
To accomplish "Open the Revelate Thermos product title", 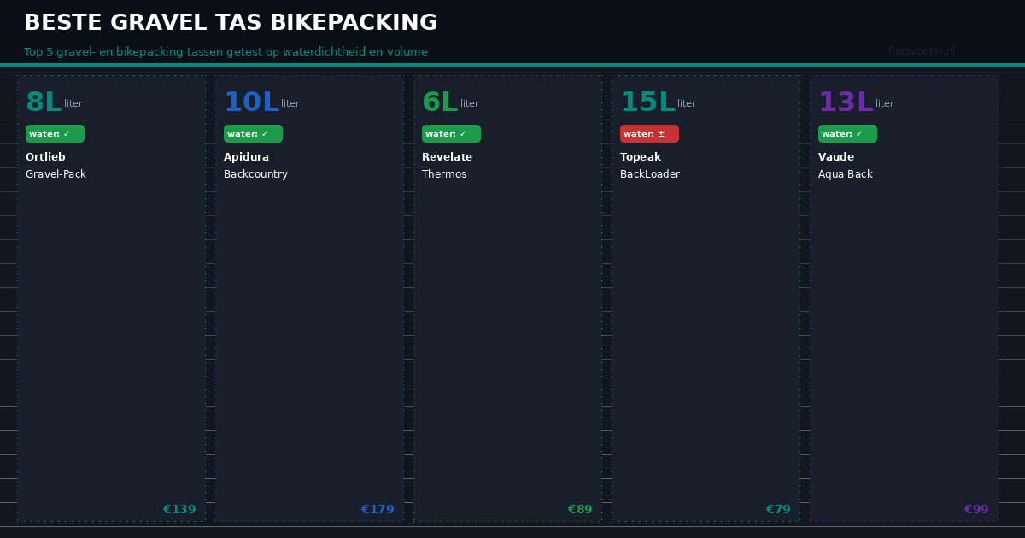I will pyautogui.click(x=447, y=166).
